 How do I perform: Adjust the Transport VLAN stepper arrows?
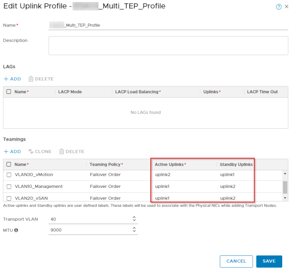pyautogui.click(x=134, y=219)
